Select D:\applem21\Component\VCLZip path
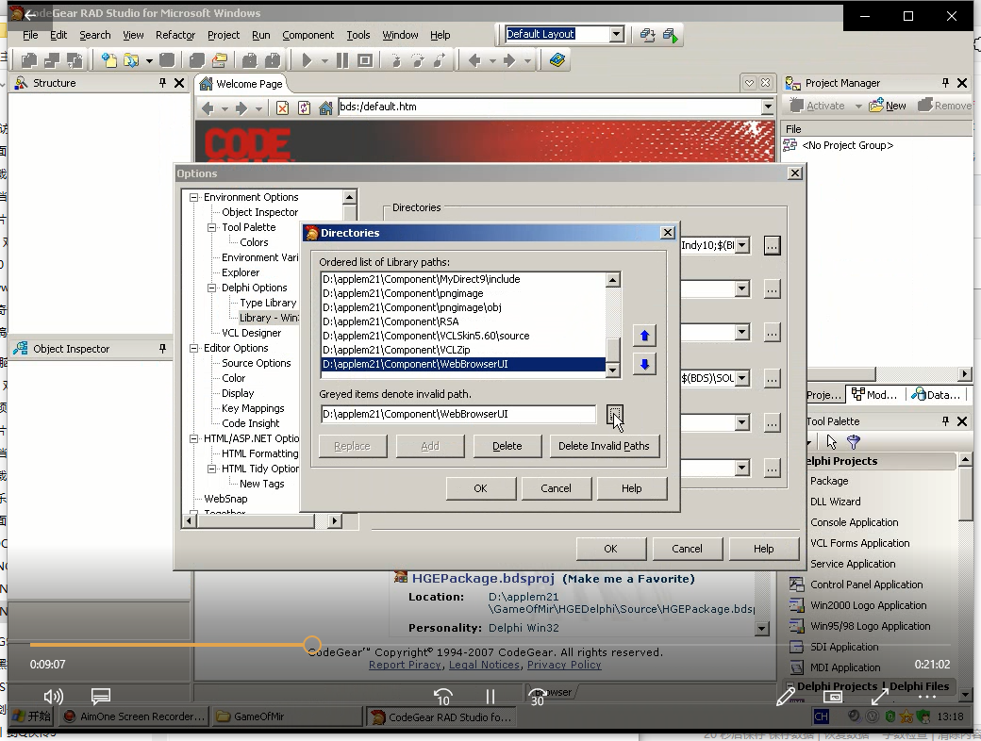The image size is (981, 741). (463, 350)
